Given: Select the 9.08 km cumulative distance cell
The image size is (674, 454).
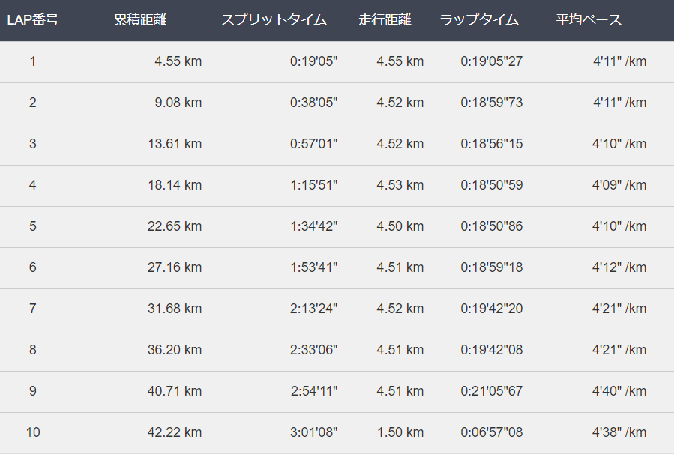Looking at the screenshot, I should click(x=178, y=103).
